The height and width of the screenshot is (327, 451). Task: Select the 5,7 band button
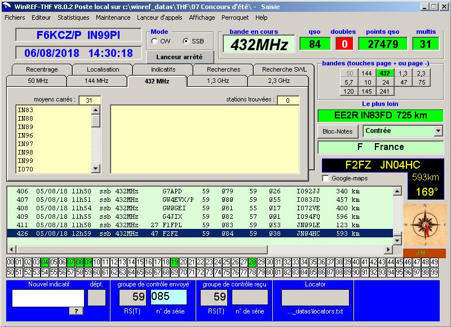(348, 82)
